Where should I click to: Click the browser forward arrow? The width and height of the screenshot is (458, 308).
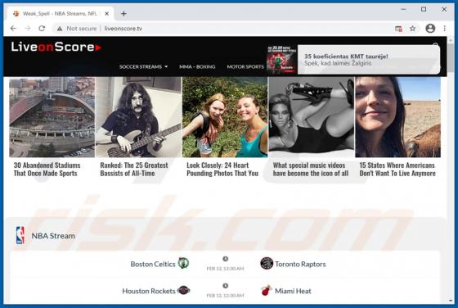click(28, 29)
